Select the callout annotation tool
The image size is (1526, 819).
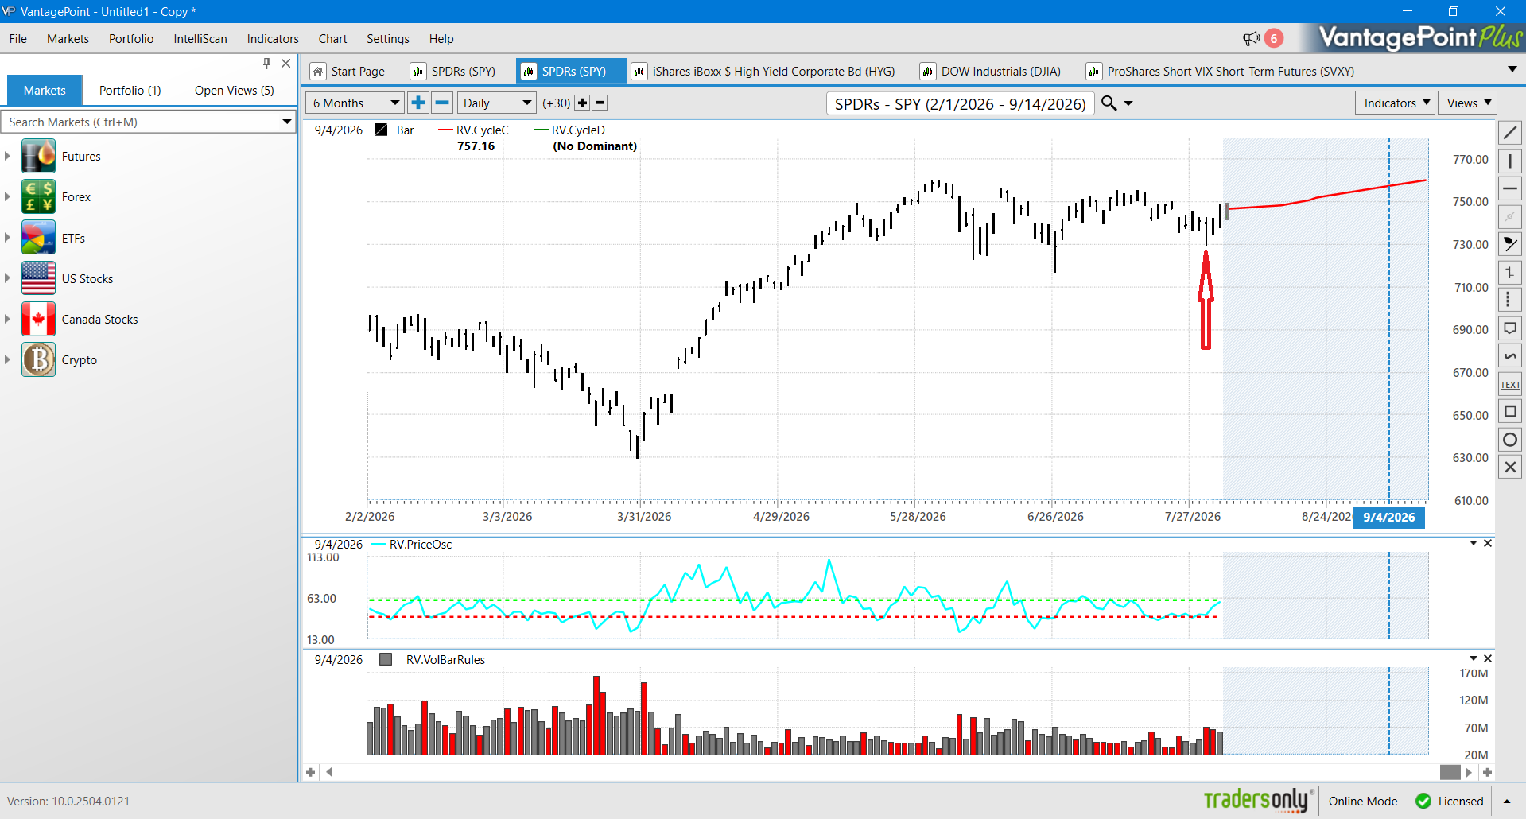(x=1510, y=328)
